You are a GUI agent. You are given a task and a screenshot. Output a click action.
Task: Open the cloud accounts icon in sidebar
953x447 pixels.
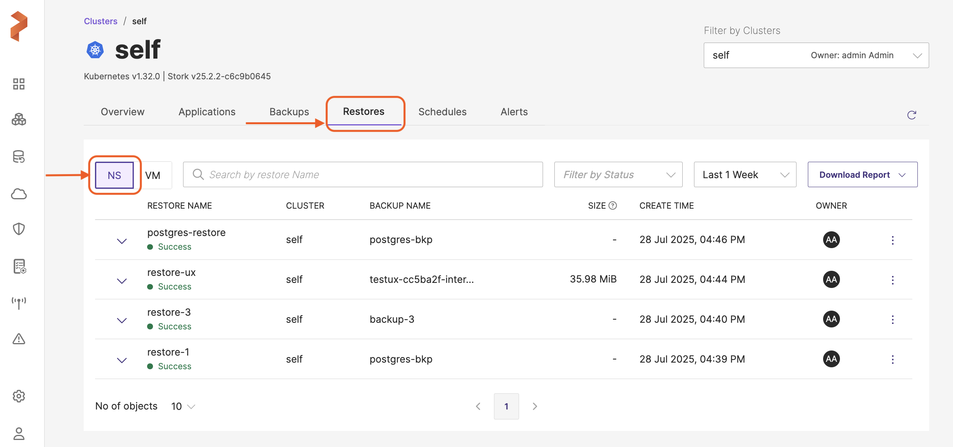coord(19,194)
